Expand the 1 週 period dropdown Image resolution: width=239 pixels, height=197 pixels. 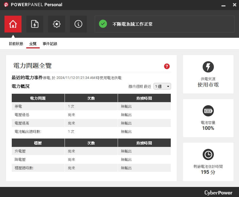(162, 86)
